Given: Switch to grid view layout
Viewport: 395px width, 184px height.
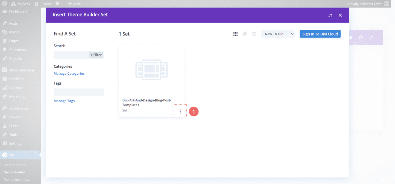Looking at the screenshot, I should [235, 34].
